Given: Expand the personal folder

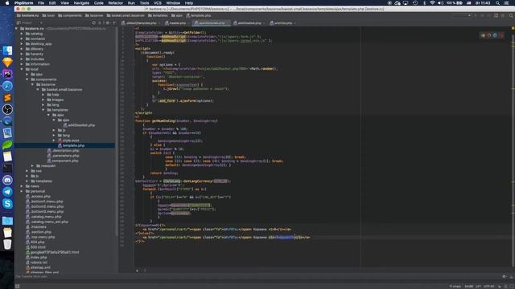Looking at the screenshot, I should (22, 191).
